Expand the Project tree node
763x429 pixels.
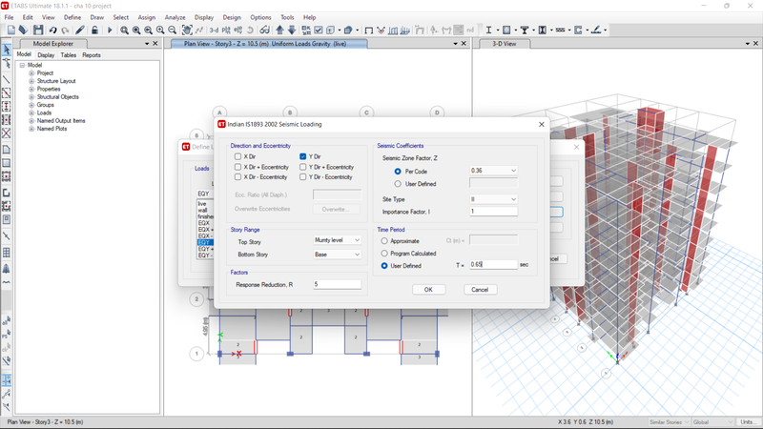coord(31,73)
